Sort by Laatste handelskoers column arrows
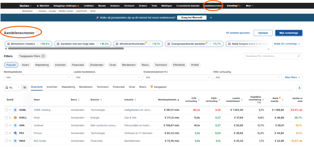 [x=242, y=100]
